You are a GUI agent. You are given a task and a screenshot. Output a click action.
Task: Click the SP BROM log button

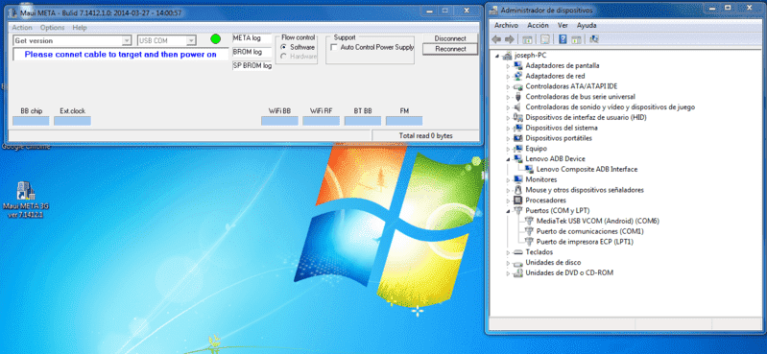252,65
